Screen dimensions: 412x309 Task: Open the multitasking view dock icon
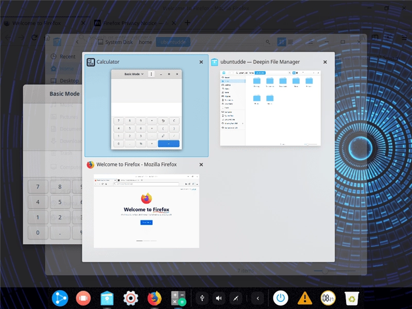(x=83, y=298)
